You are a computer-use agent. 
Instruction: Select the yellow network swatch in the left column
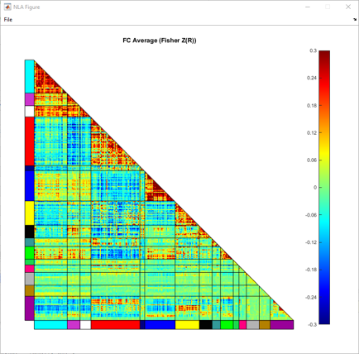30,213
